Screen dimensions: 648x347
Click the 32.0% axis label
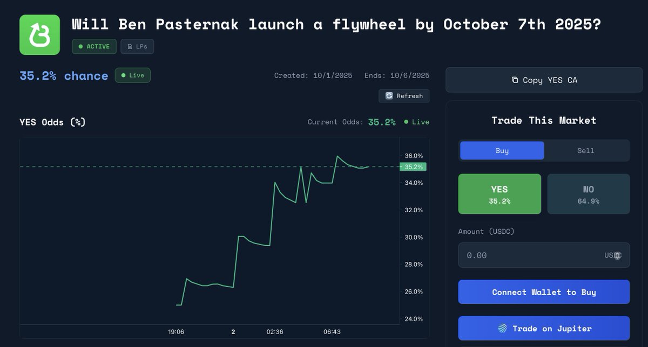[x=414, y=210]
